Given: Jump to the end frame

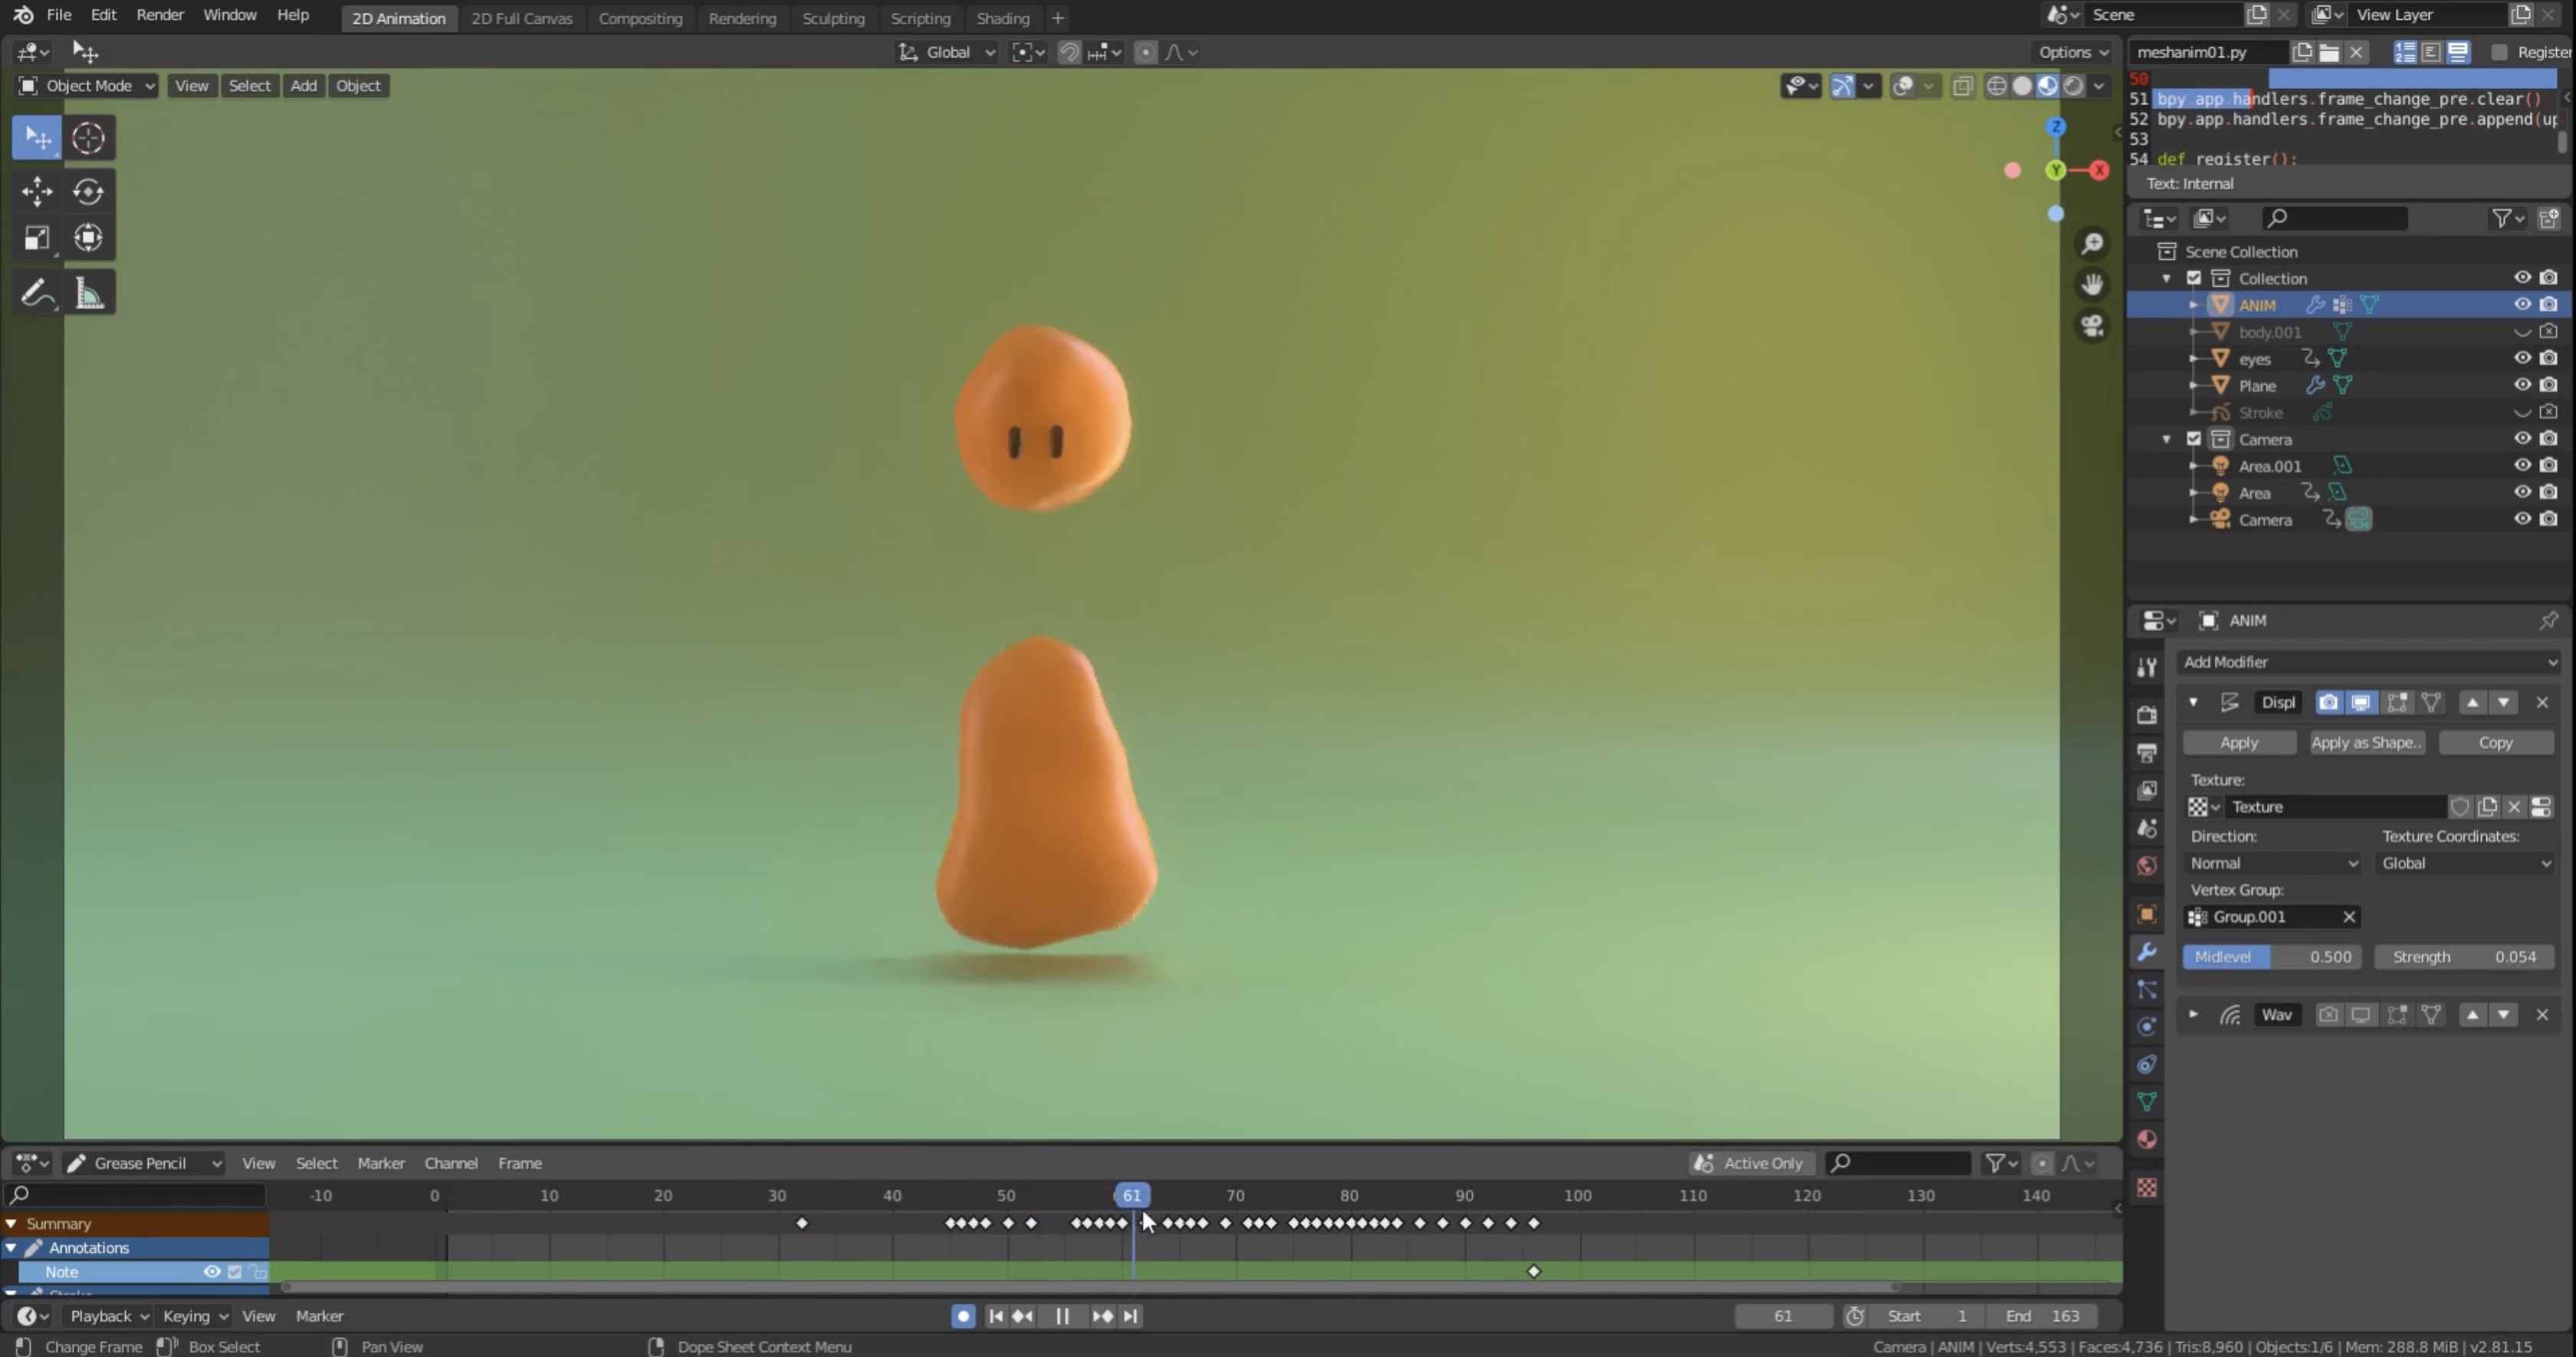Looking at the screenshot, I should pos(1130,1316).
